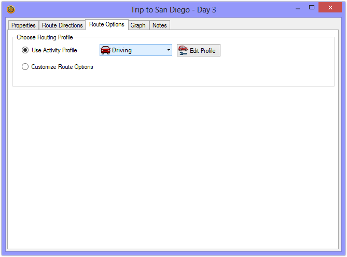Switch to the Properties tab
This screenshot has width=347, height=257.
pyautogui.click(x=23, y=25)
